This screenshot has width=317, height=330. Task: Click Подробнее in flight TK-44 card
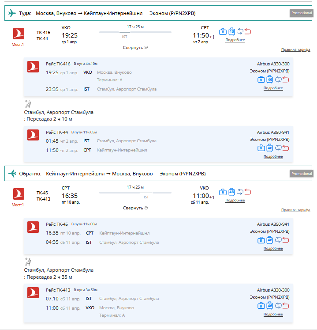pyautogui.click(x=273, y=156)
